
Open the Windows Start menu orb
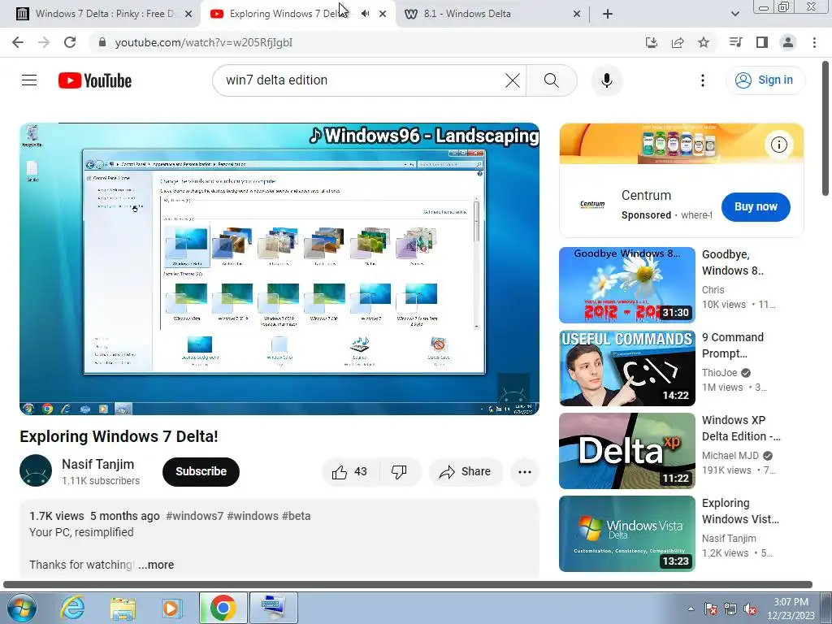pos(21,608)
